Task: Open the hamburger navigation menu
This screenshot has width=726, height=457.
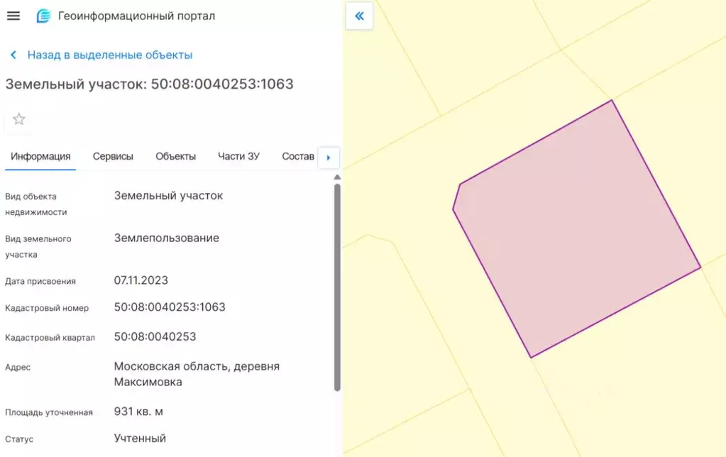Action: pyautogui.click(x=13, y=16)
